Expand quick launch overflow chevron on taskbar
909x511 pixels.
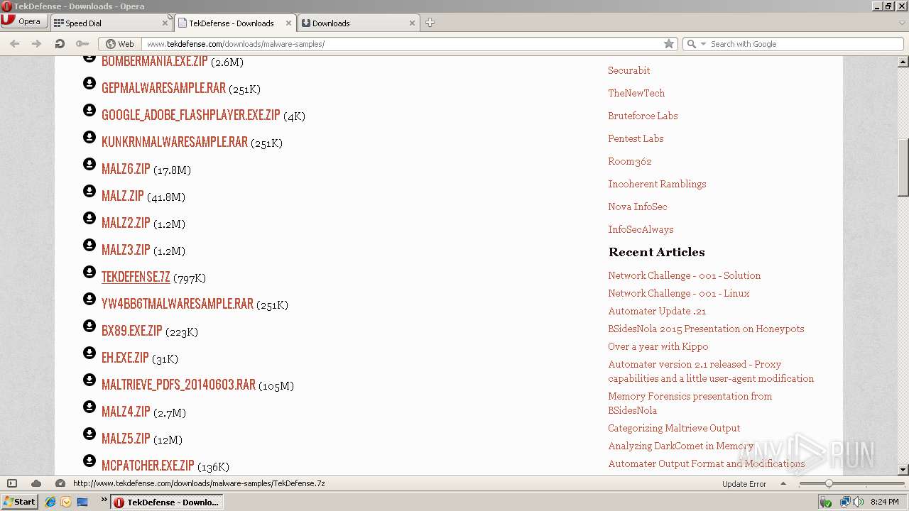coord(104,500)
